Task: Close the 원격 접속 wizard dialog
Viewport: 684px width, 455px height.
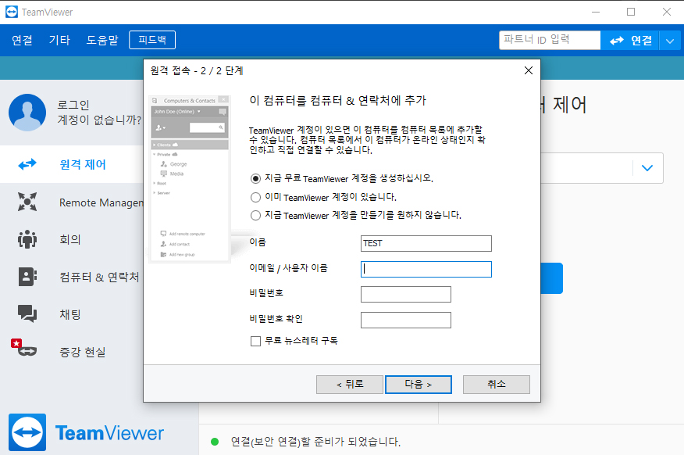Action: [529, 70]
